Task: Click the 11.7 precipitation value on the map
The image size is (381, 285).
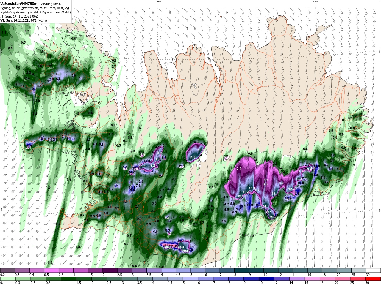Action: (x=266, y=206)
